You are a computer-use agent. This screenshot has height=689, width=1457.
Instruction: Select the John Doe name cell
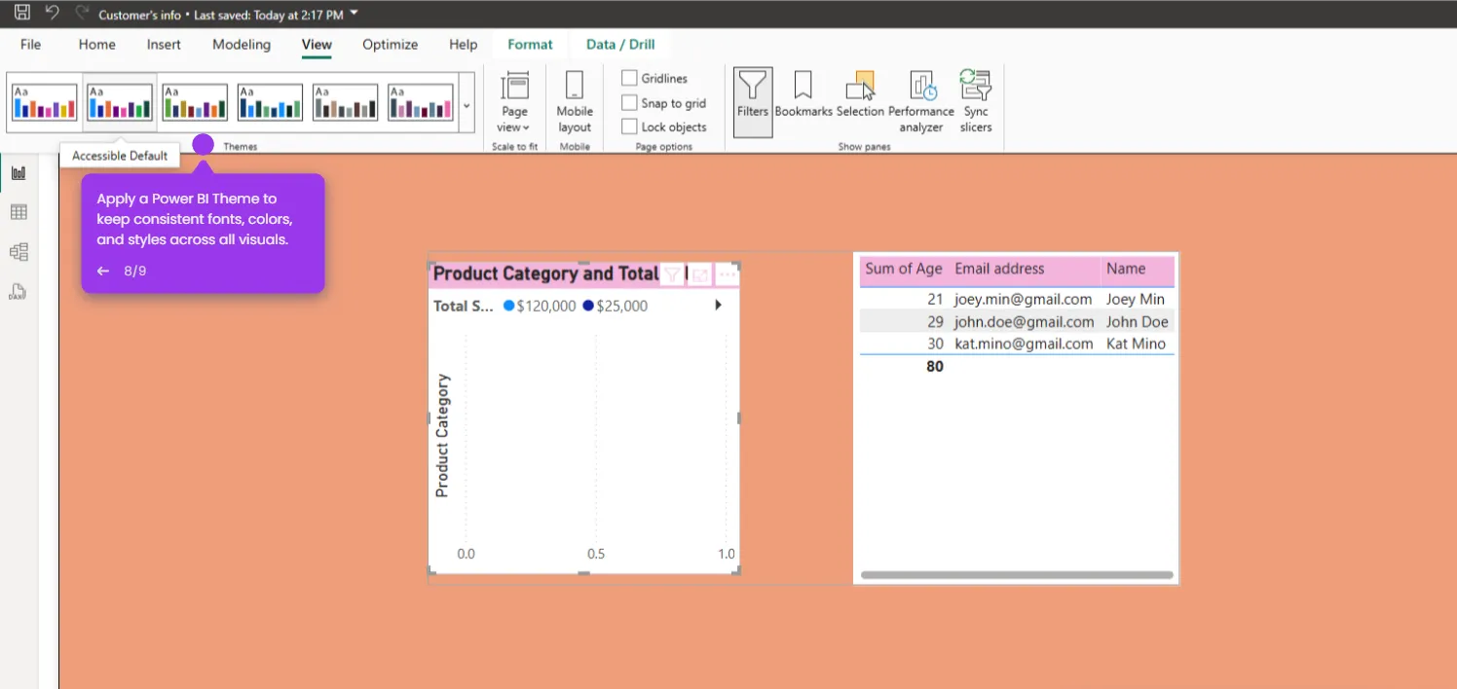tap(1138, 322)
